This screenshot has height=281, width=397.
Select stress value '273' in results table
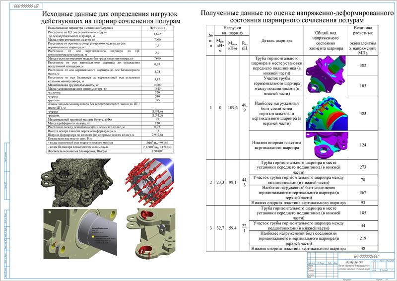[x=363, y=167]
